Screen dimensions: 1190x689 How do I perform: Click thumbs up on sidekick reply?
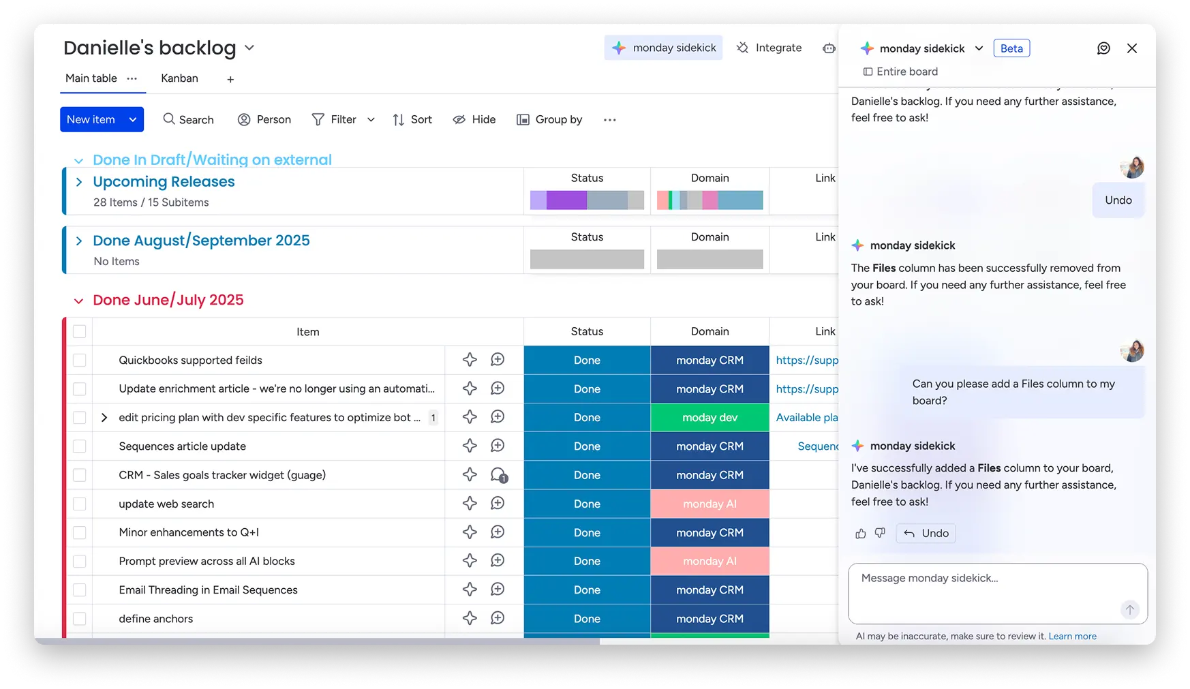[861, 533]
